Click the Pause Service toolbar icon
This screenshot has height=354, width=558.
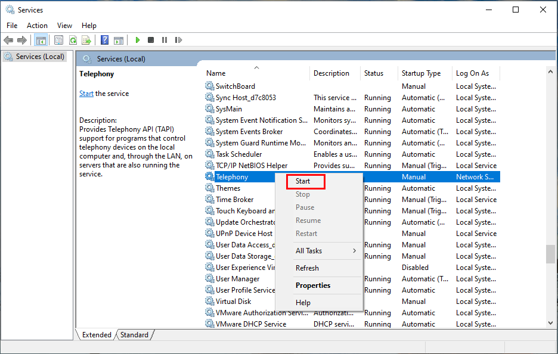(x=165, y=40)
